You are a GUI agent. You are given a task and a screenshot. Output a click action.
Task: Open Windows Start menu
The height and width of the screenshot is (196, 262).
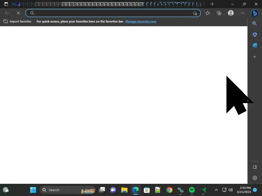[33, 190]
